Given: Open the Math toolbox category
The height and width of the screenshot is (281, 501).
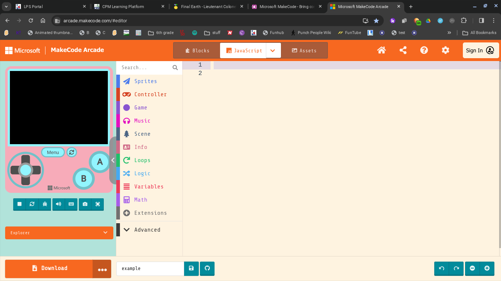Looking at the screenshot, I should pyautogui.click(x=149, y=200).
